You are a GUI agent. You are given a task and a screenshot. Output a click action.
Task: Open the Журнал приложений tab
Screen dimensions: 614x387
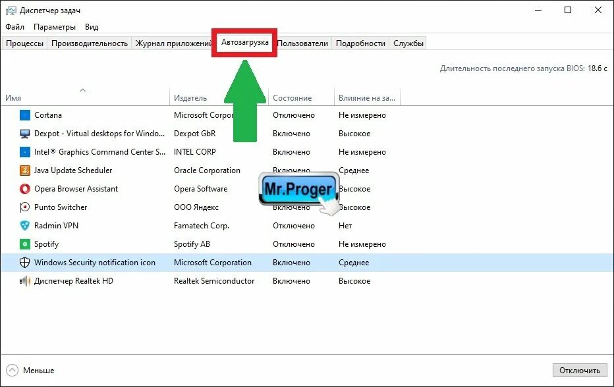pos(173,43)
